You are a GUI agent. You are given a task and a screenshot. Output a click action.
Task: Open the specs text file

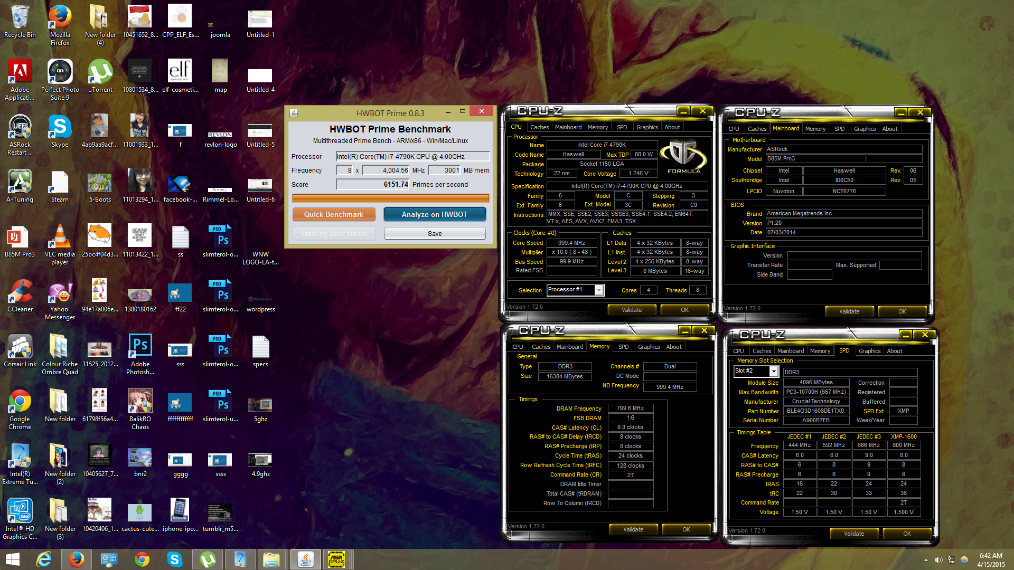tap(261, 350)
